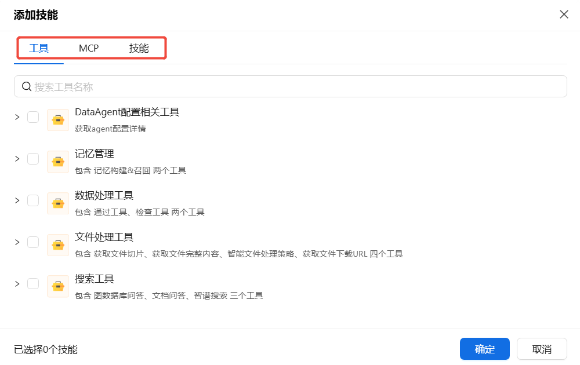The height and width of the screenshot is (365, 580).
Task: Switch to the MCP tab
Action: [x=89, y=48]
